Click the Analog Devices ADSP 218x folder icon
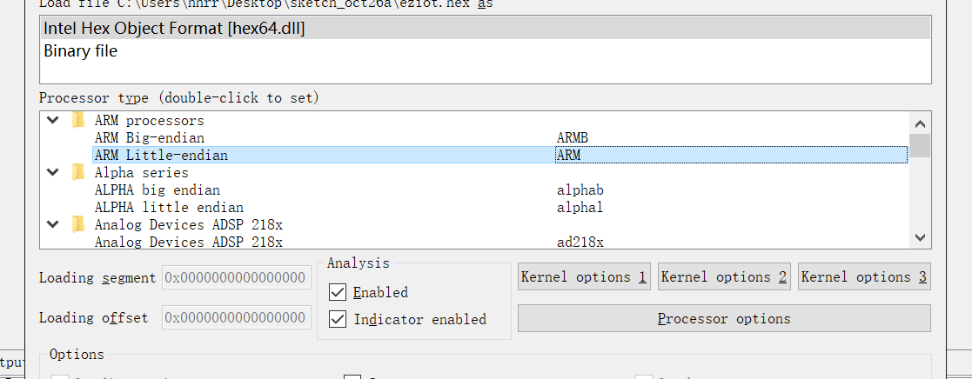This screenshot has width=972, height=379. (x=78, y=224)
